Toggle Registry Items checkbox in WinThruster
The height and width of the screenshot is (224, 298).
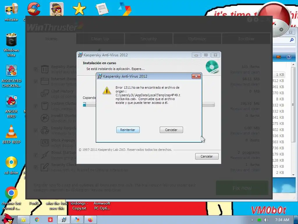[36, 69]
